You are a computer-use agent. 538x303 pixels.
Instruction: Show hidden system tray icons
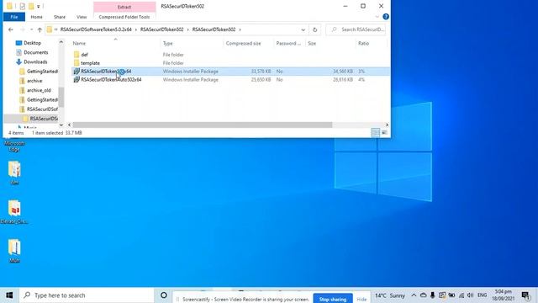click(414, 295)
